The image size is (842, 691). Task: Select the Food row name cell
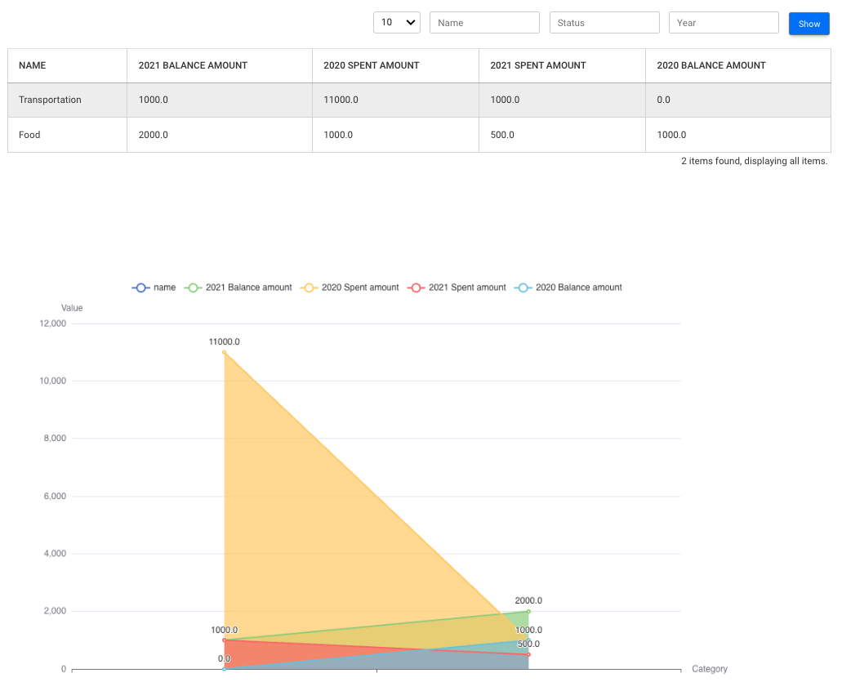(x=29, y=135)
